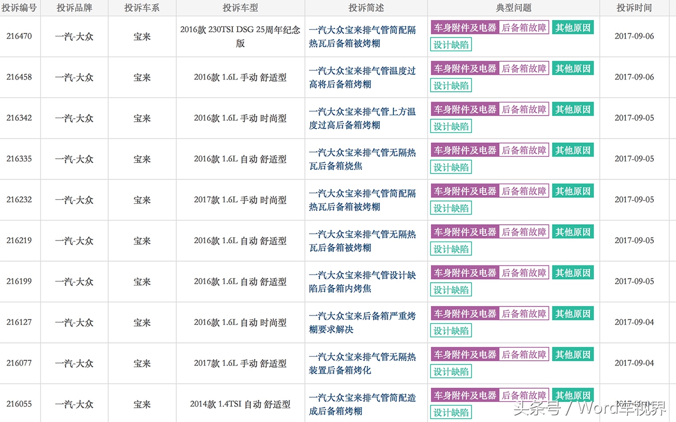
Task: Select complaint number 216458
Action: click(x=20, y=77)
